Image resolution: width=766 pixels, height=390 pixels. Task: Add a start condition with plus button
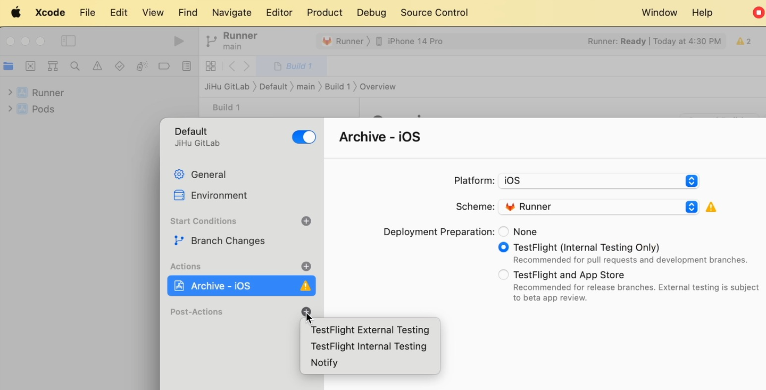click(306, 221)
